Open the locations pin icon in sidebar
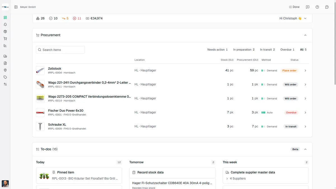Viewport: 336px width, 189px height. click(x=5, y=70)
